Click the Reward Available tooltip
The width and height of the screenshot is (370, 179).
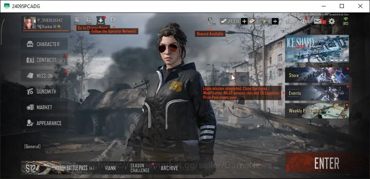point(210,34)
